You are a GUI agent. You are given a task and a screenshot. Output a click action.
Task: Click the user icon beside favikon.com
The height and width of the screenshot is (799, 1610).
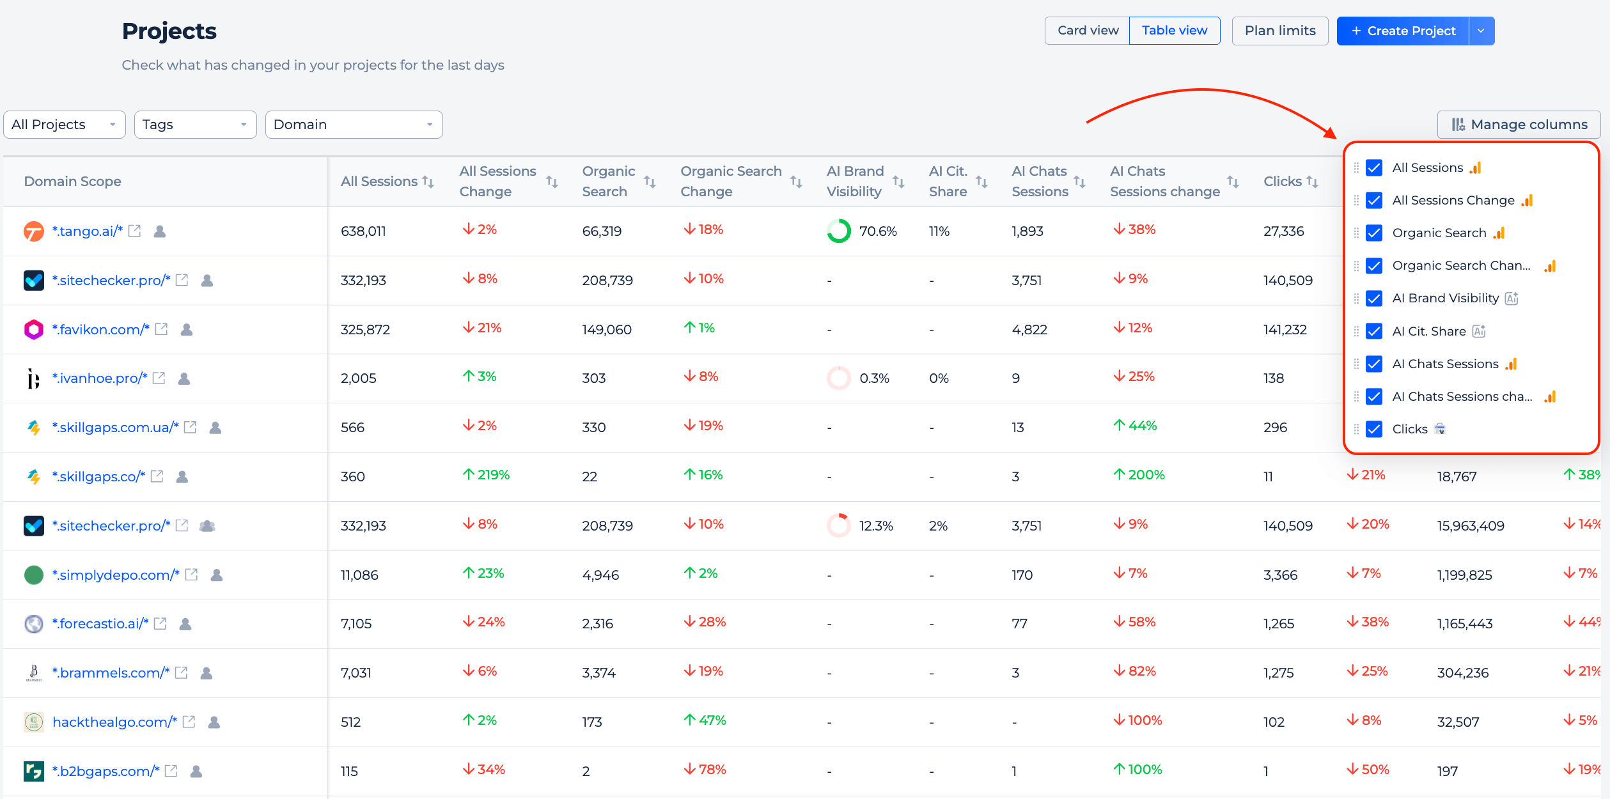click(x=187, y=329)
